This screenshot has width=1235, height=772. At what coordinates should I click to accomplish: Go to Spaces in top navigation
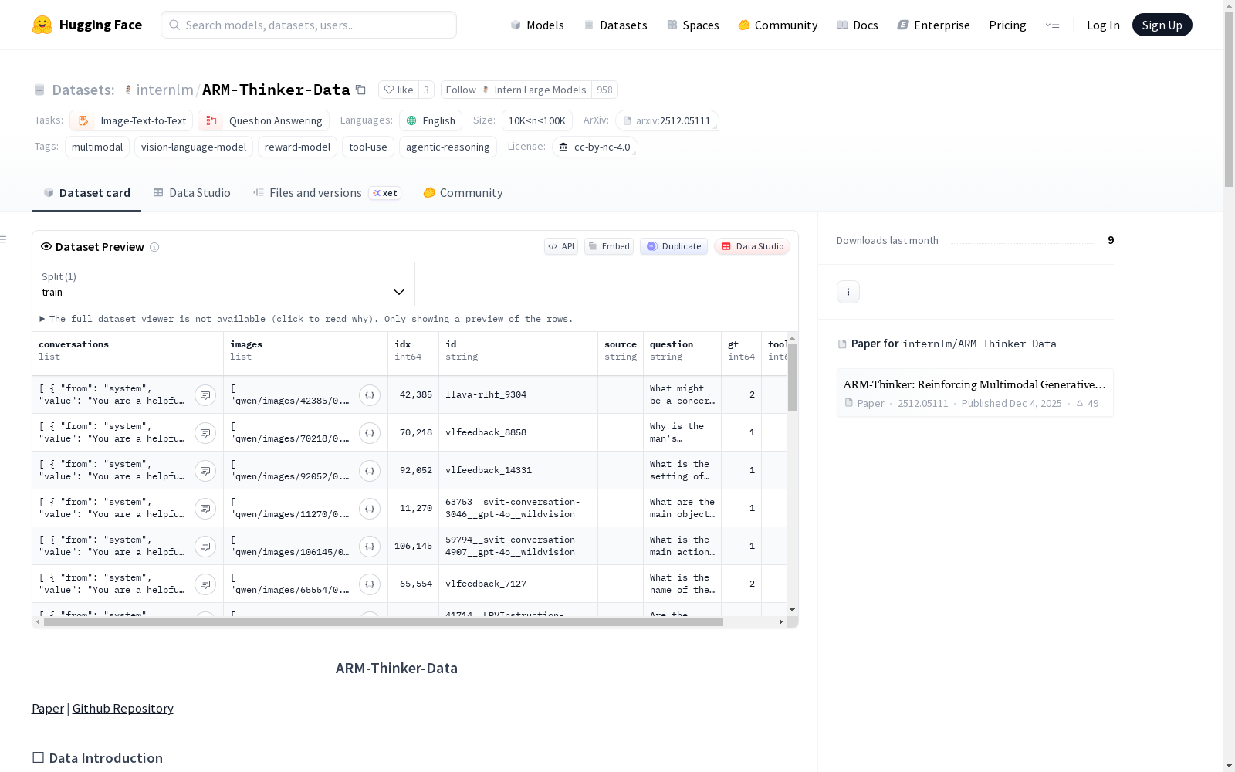[693, 25]
